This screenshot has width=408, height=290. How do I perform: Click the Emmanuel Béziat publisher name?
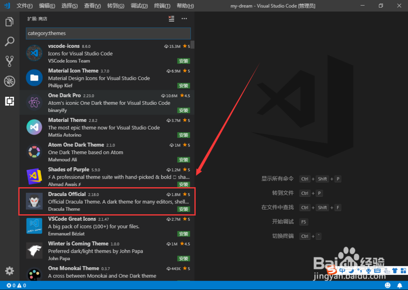[x=67, y=234]
